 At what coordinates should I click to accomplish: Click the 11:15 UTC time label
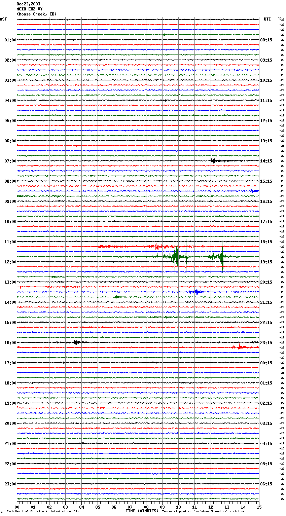click(x=266, y=101)
